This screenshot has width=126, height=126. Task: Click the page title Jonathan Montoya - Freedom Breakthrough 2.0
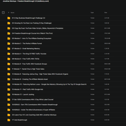(26, 1)
